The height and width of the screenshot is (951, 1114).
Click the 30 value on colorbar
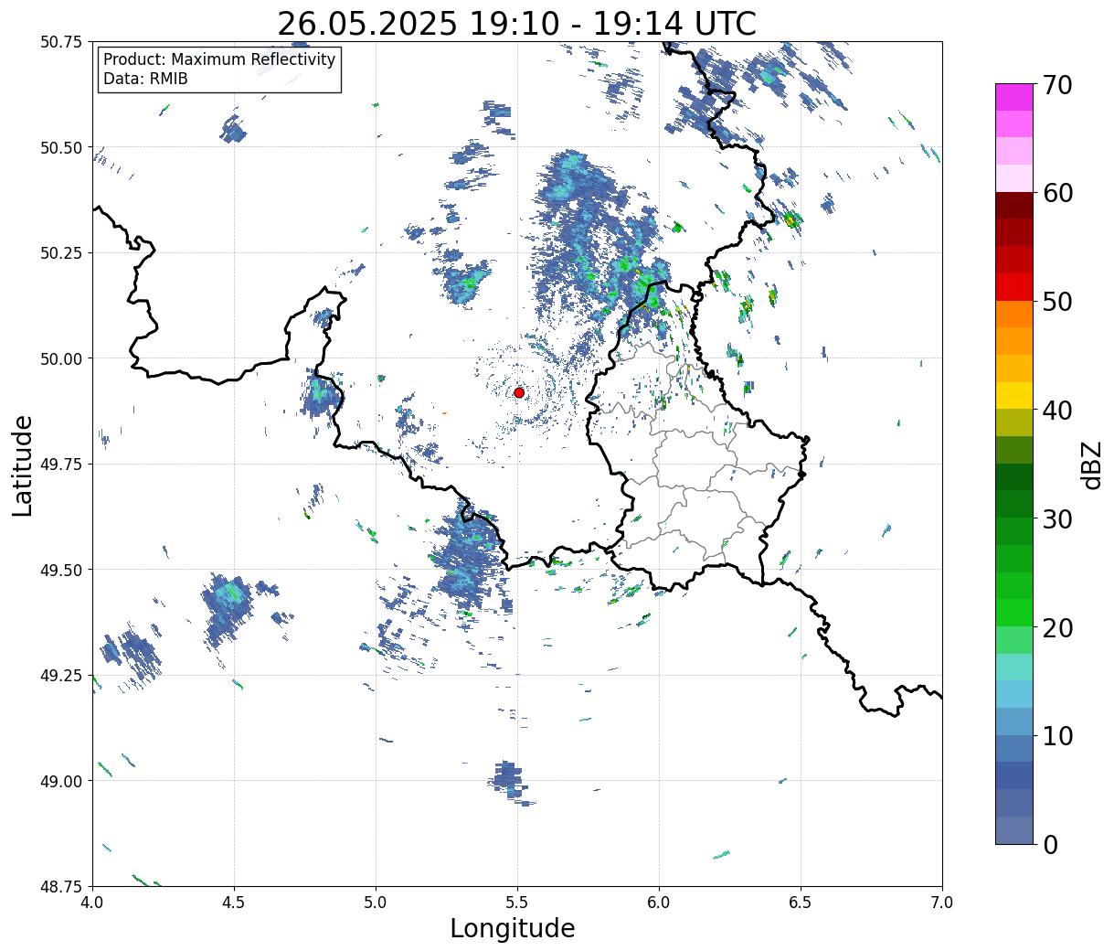click(1057, 518)
